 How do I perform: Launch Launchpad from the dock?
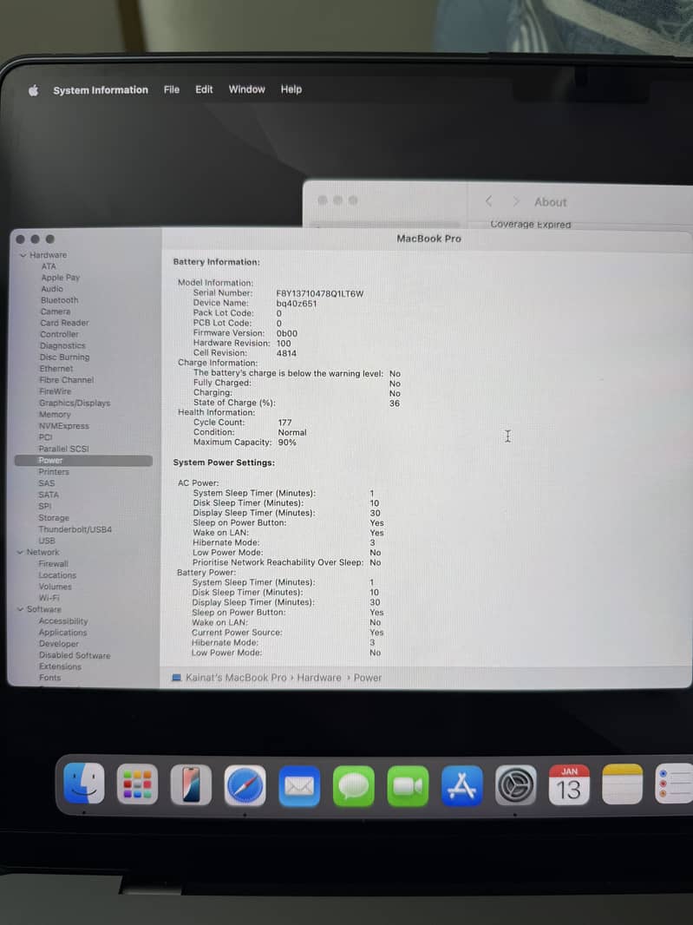point(137,785)
